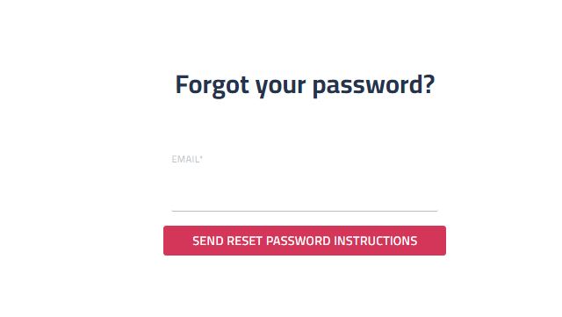Click the EMAIL* field label
The height and width of the screenshot is (317, 562).
coord(187,159)
